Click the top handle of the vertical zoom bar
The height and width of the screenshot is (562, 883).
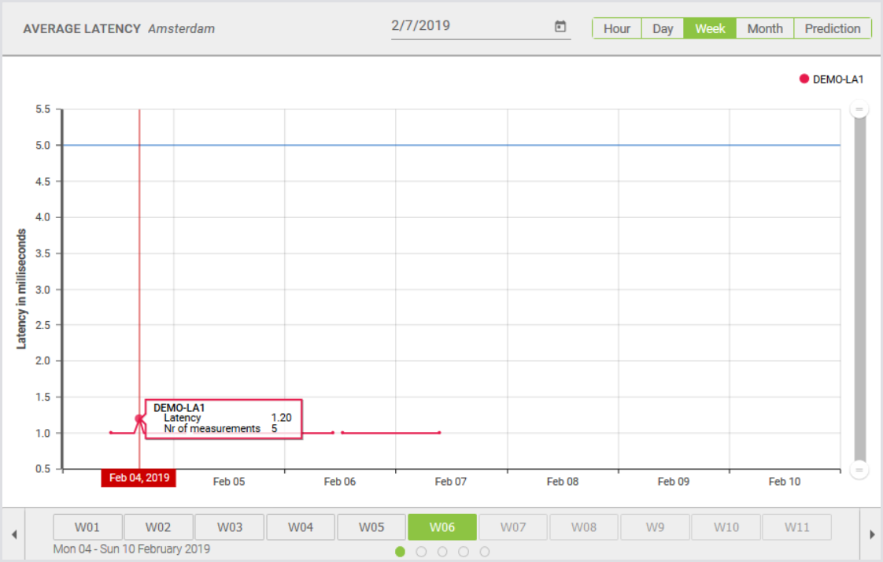coord(859,110)
